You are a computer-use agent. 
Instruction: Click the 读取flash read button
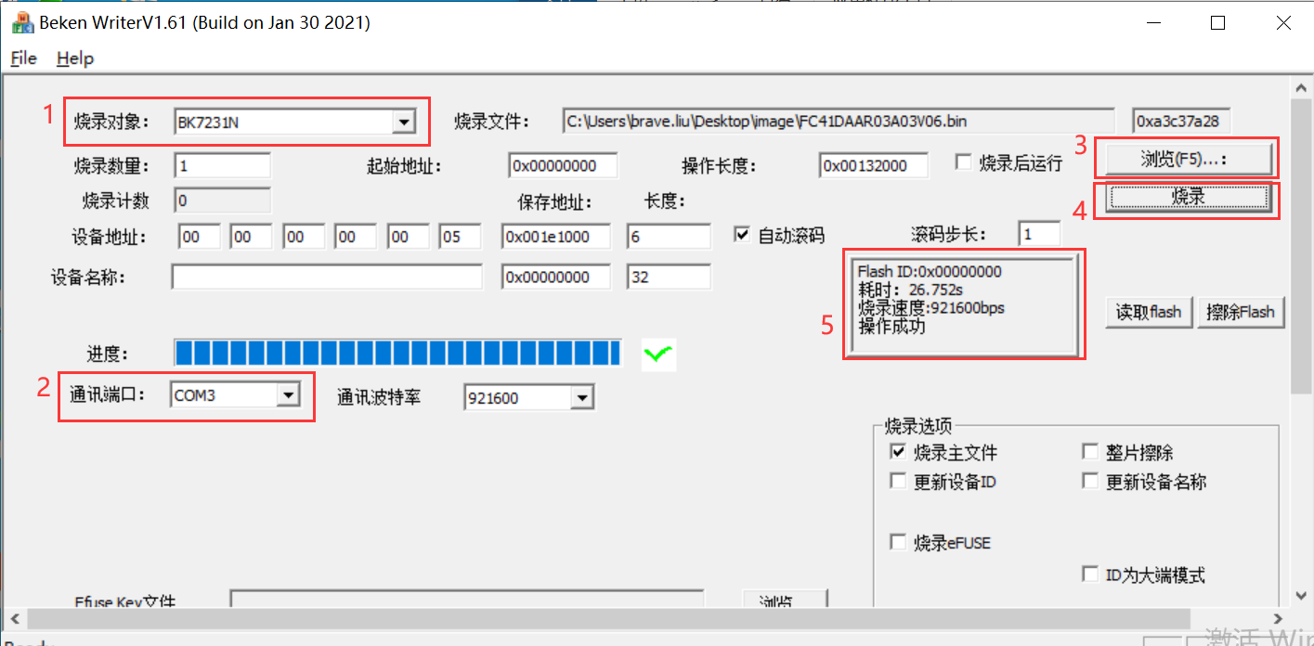[x=1148, y=312]
